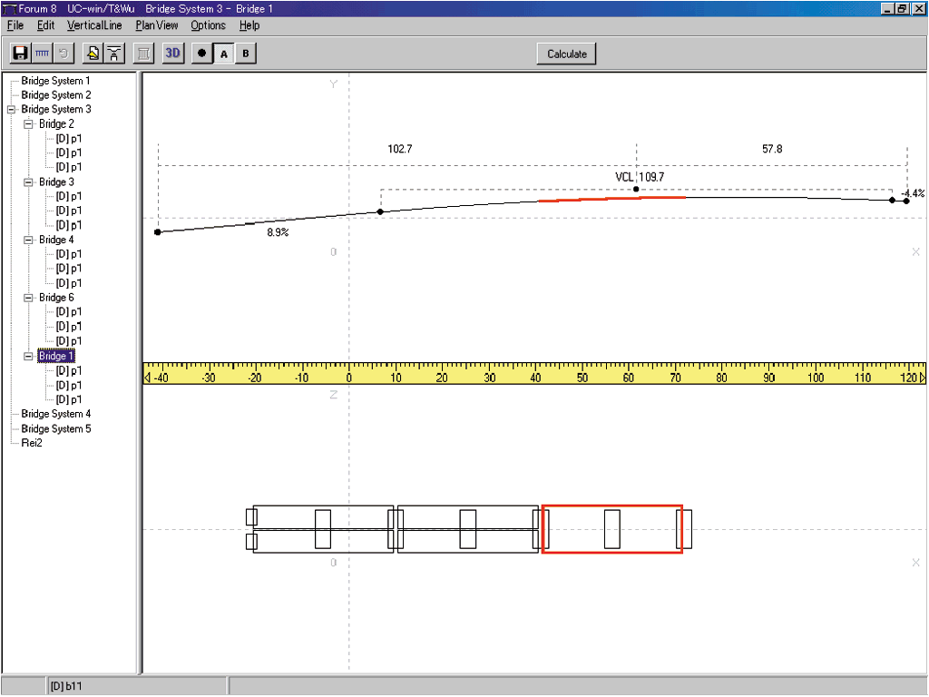Collapse the Bridge 2 tree node
This screenshot has height=697, width=929.
pyautogui.click(x=28, y=123)
